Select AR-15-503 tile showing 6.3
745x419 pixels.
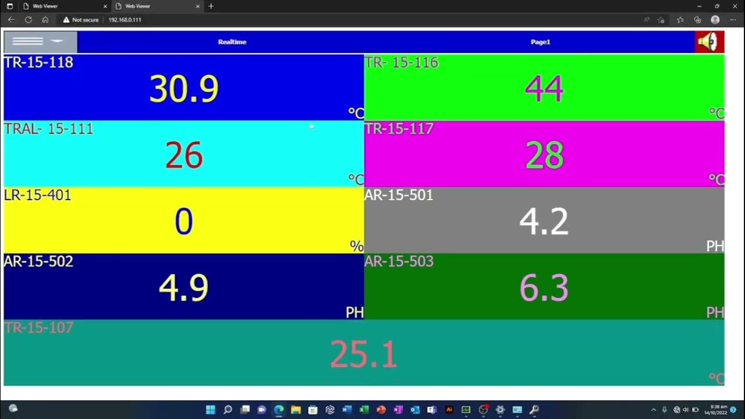pos(544,286)
